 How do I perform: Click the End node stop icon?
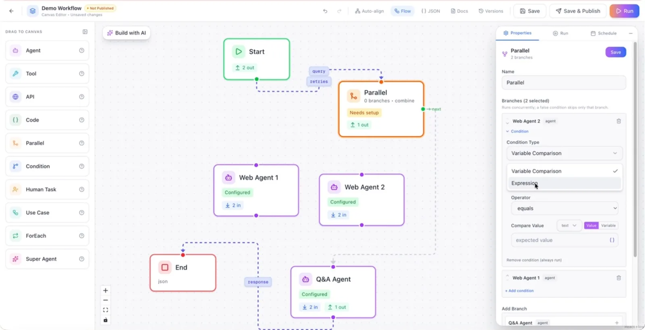(x=165, y=267)
